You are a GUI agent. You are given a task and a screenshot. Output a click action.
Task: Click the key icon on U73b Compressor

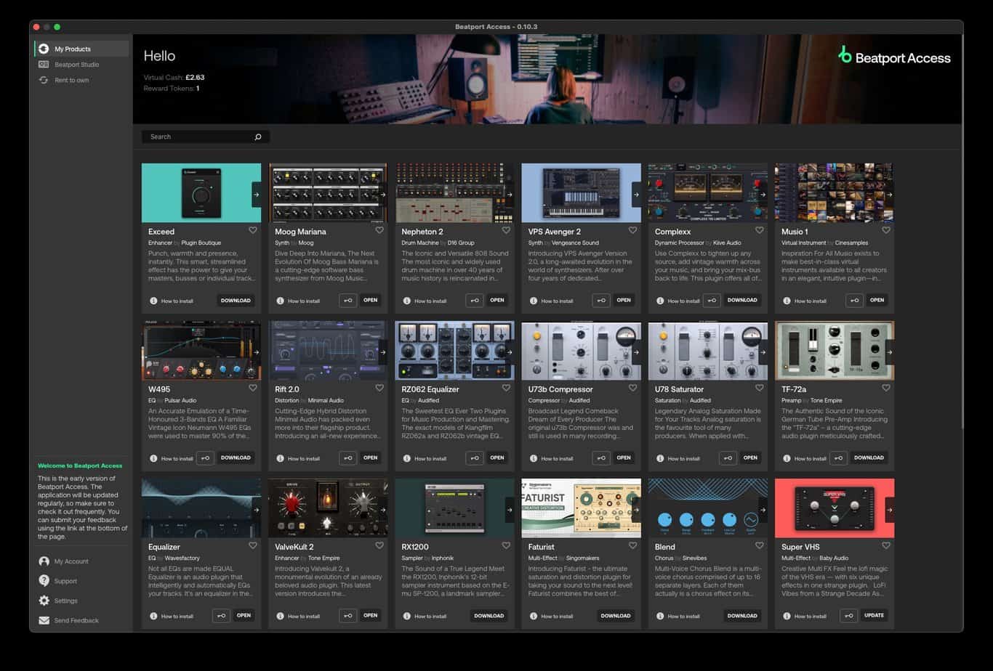coord(601,457)
